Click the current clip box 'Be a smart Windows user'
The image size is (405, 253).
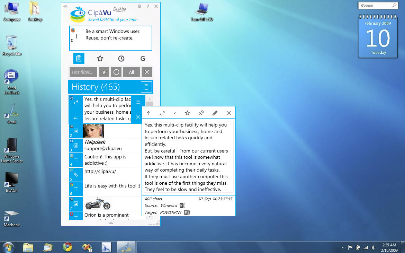coord(111,38)
